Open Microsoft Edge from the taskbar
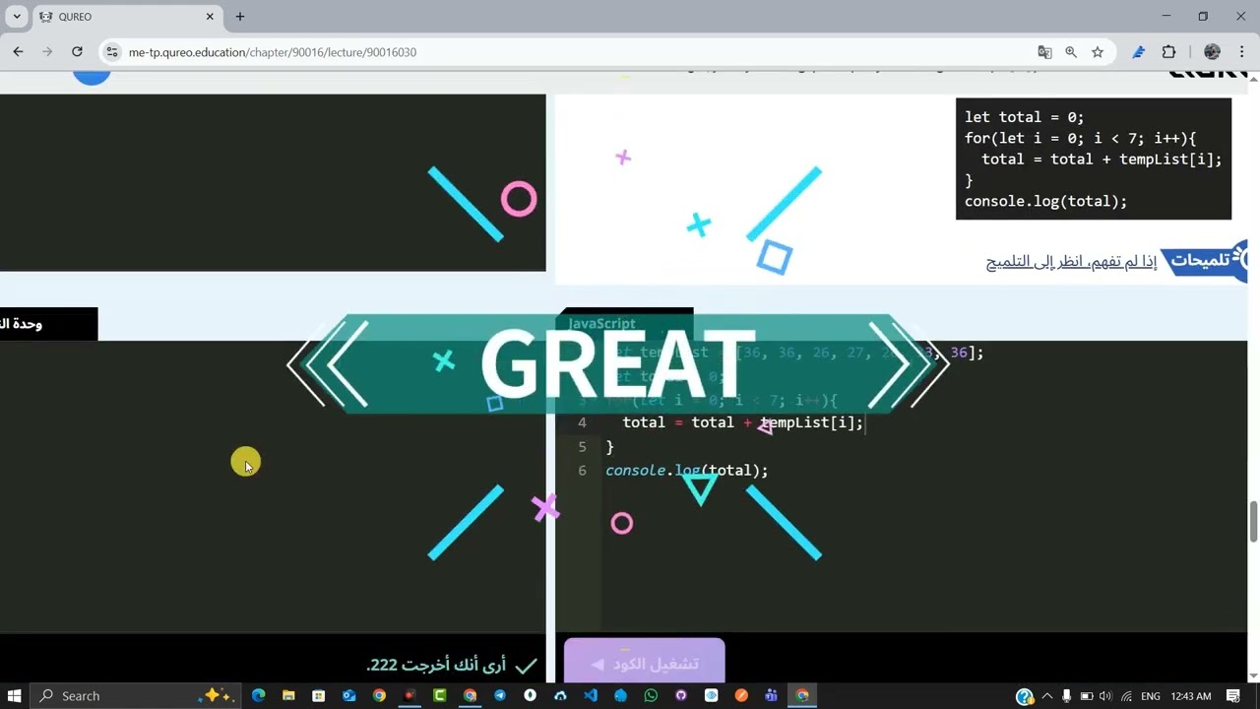Viewport: 1260px width, 709px height. pos(259,695)
